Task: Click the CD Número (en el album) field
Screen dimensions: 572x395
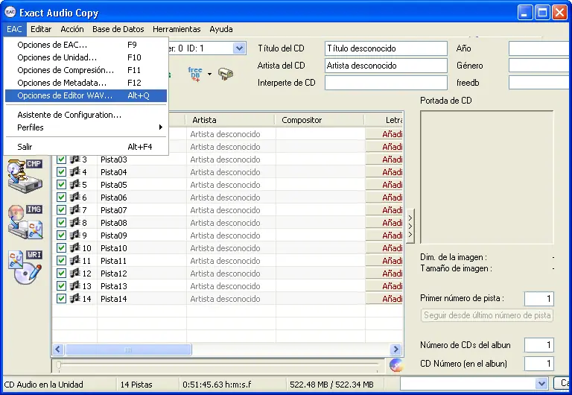Action: pos(538,364)
